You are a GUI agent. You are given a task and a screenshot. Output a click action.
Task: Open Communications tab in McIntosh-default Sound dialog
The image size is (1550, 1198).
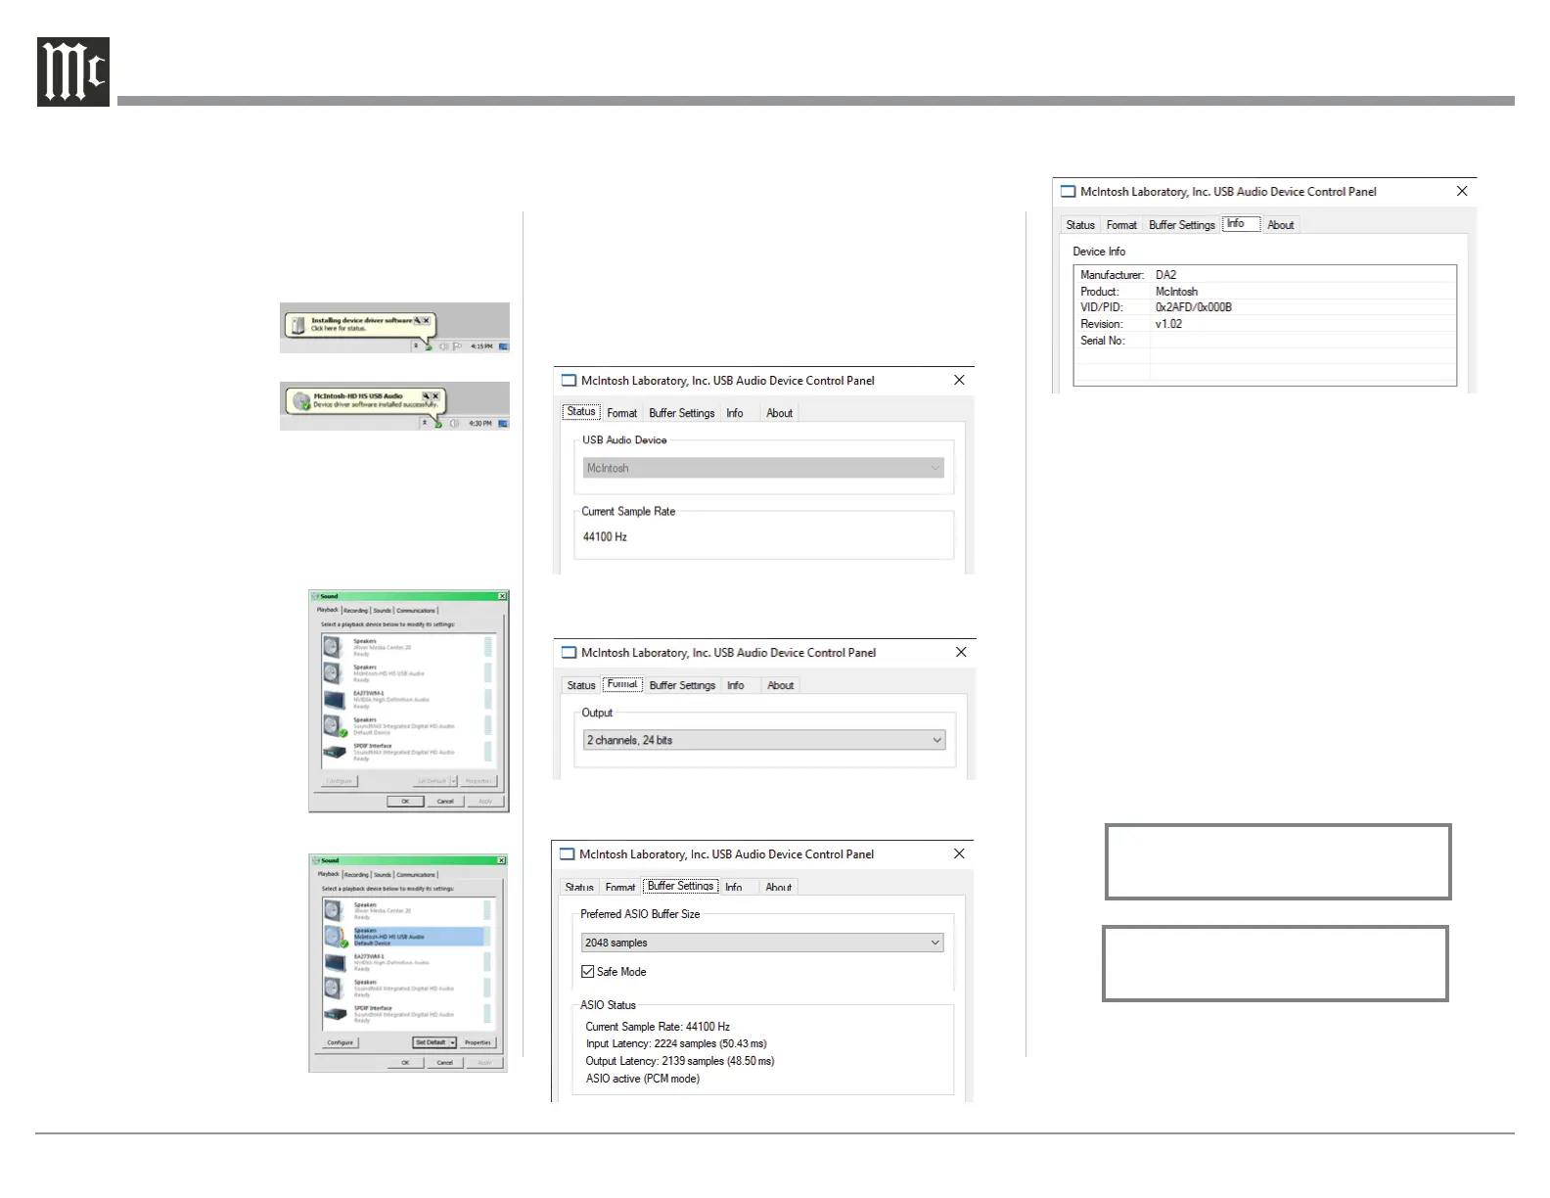tap(416, 875)
